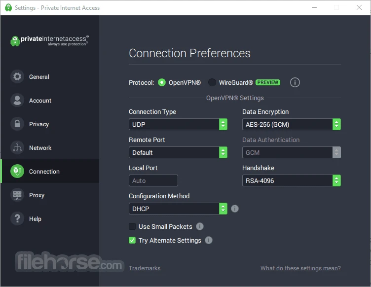371x287 pixels.
Task: Go to the Network tab
Action: point(50,147)
